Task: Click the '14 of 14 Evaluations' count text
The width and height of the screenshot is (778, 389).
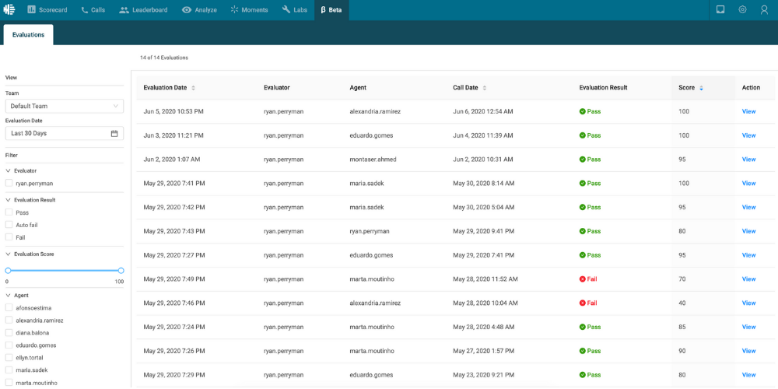Action: (x=164, y=58)
